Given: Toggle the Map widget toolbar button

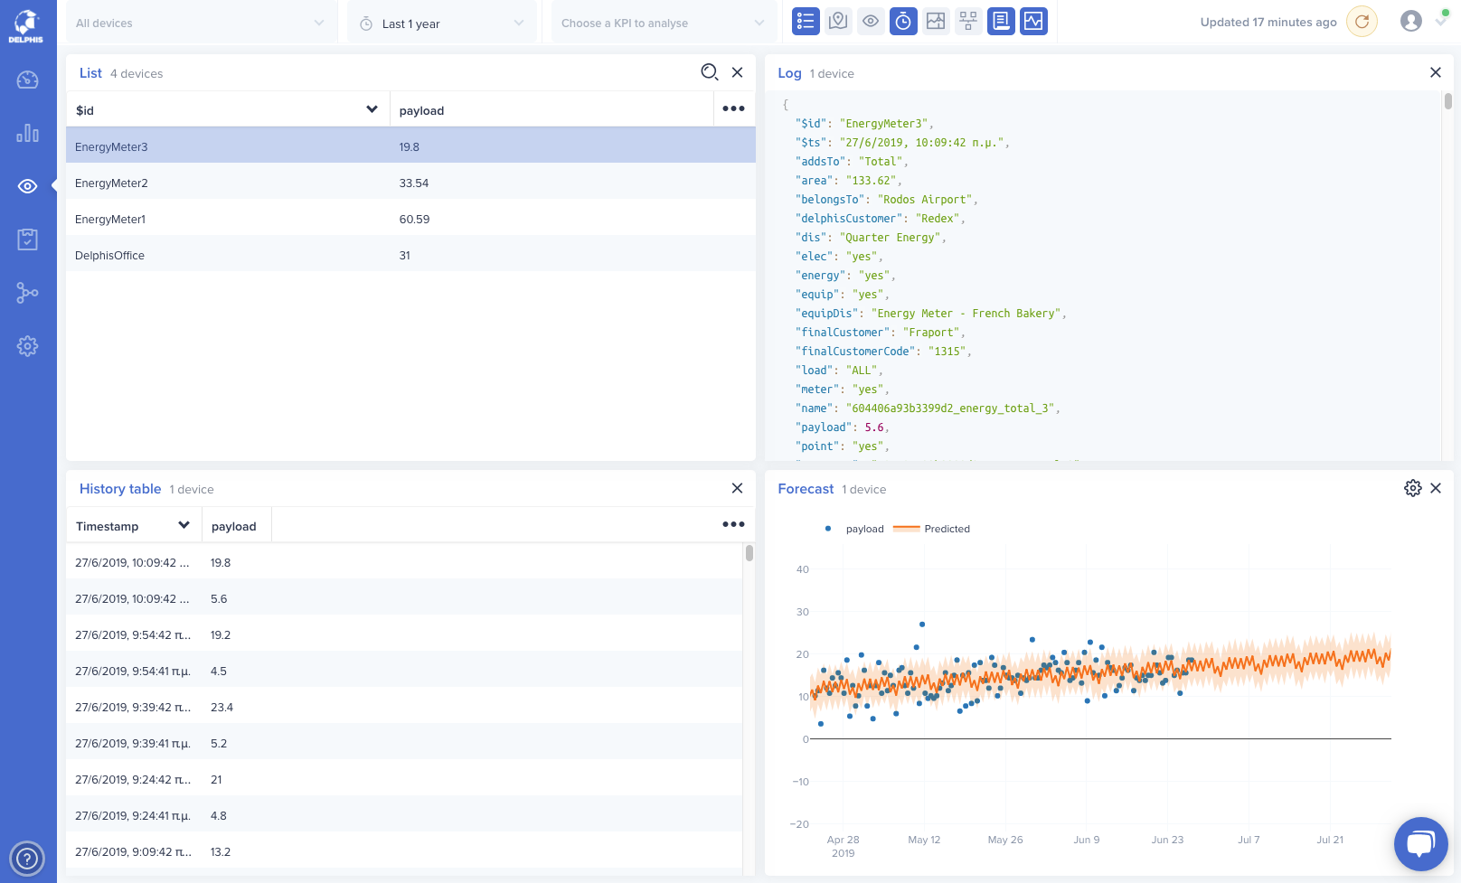Looking at the screenshot, I should 838,21.
